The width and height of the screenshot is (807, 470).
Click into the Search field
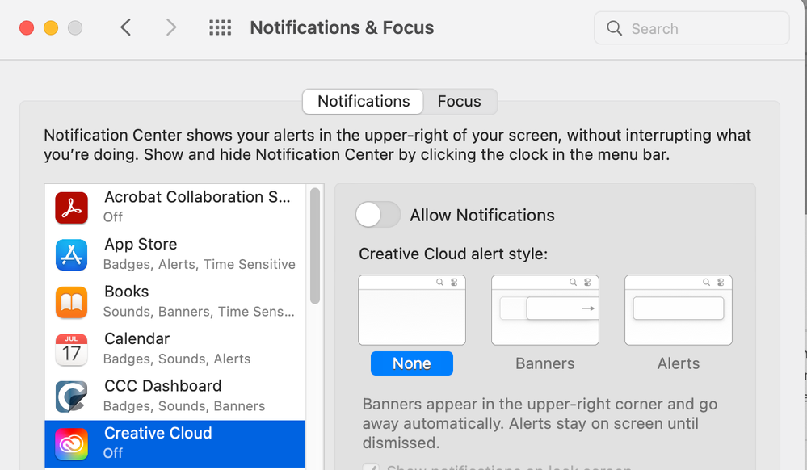pos(691,28)
